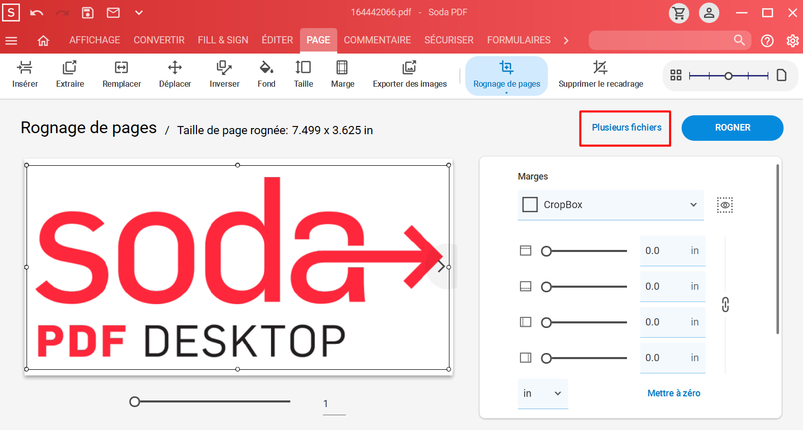The image size is (803, 430).
Task: Toggle the Rognage de pages tool
Action: coord(507,76)
